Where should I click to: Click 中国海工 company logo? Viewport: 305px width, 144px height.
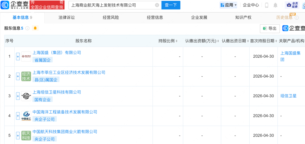click(26, 116)
